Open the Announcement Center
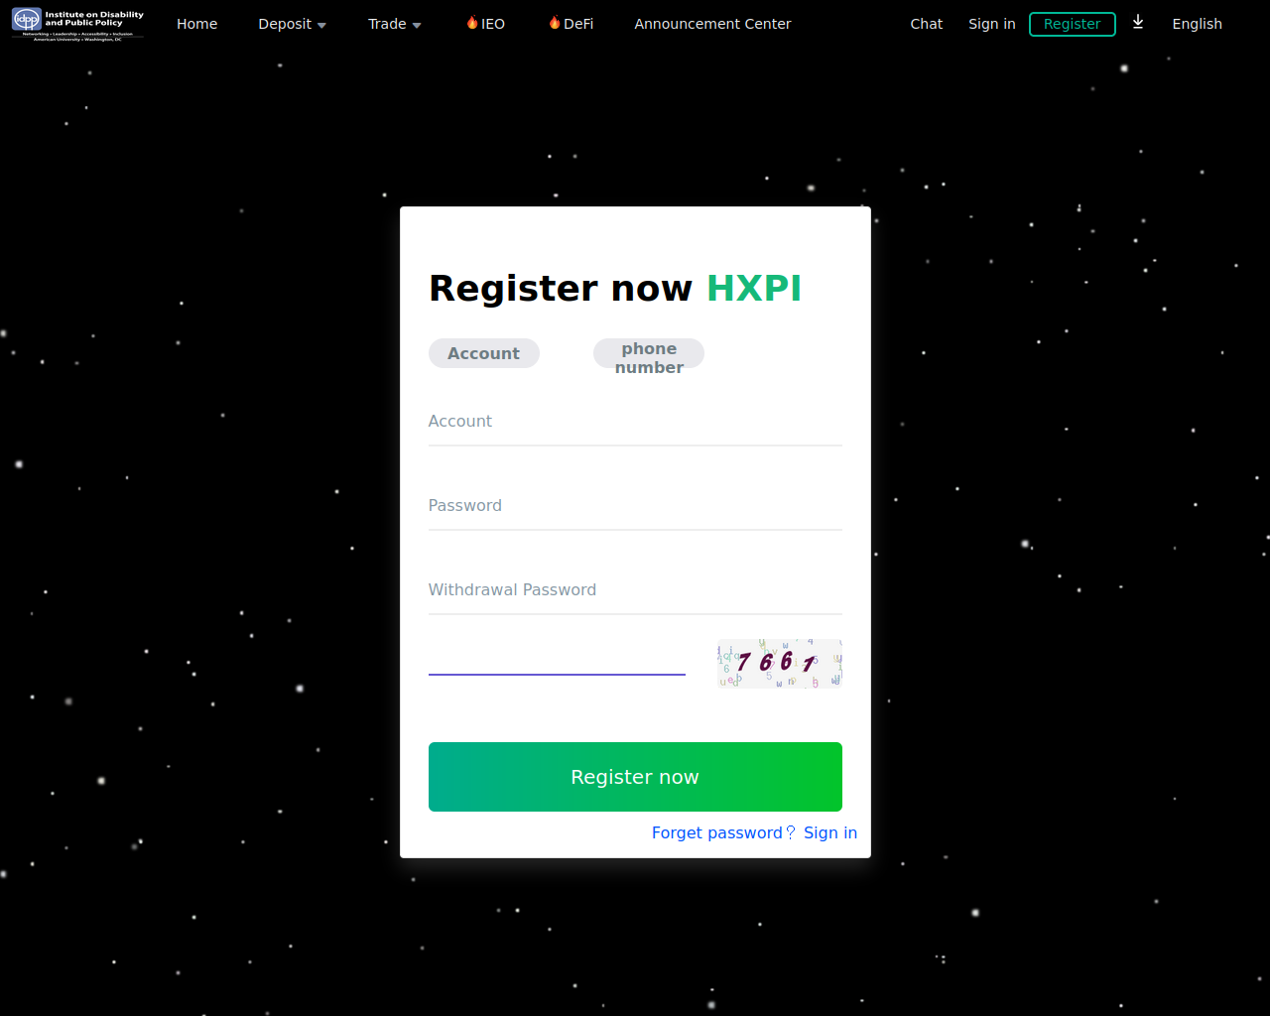The width and height of the screenshot is (1270, 1016). click(x=712, y=24)
